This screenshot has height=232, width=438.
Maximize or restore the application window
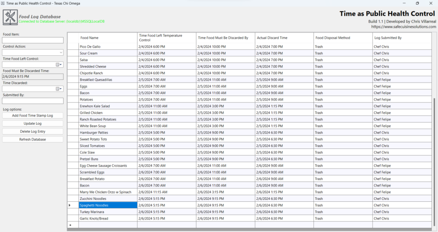[x=417, y=3]
